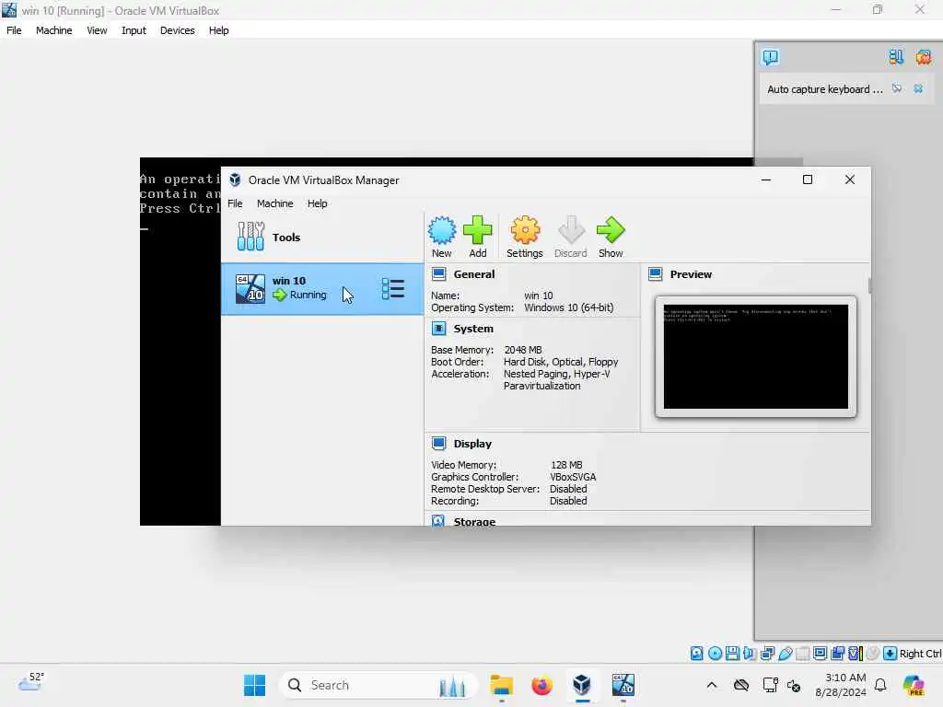Click the New virtual machine toolbar icon
The width and height of the screenshot is (943, 707).
[441, 231]
